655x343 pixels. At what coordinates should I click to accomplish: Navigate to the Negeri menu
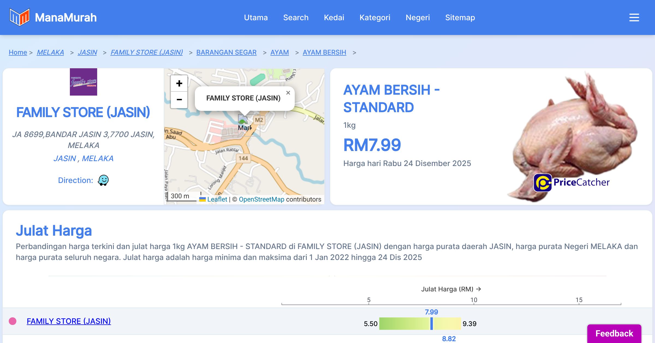coord(418,17)
